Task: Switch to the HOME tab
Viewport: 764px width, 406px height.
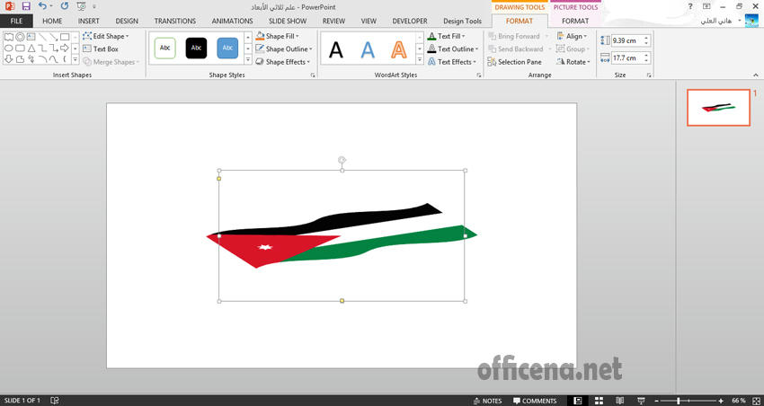Action: pyautogui.click(x=52, y=21)
